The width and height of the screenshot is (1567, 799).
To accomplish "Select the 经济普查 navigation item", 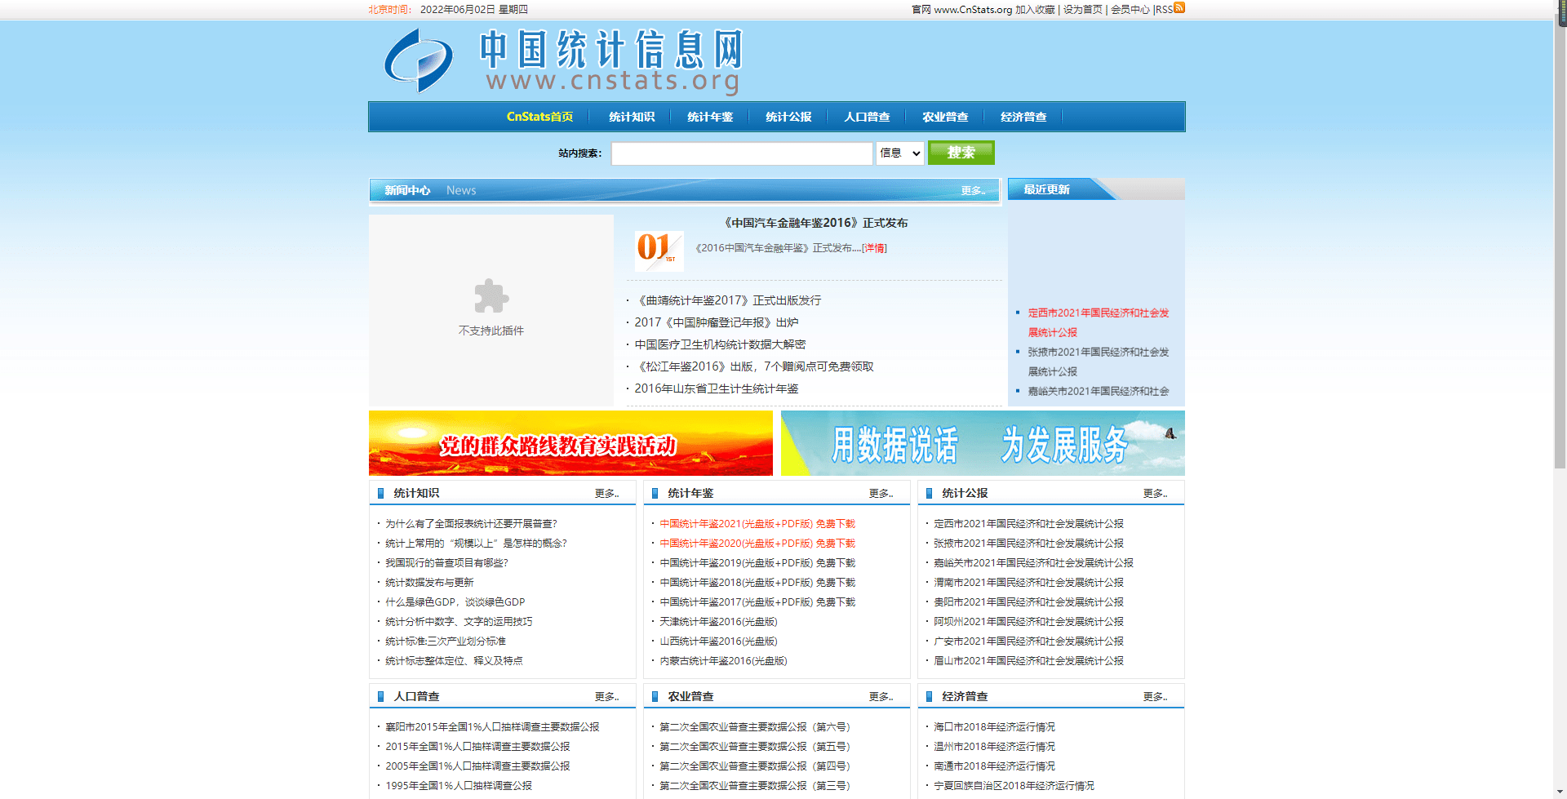I will point(1023,117).
